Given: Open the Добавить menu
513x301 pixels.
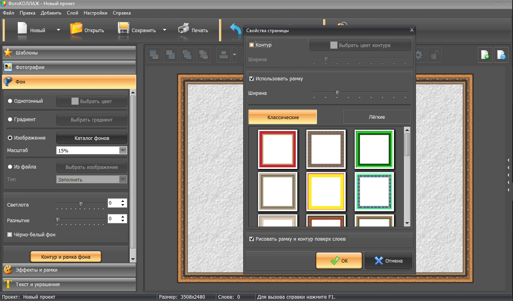Looking at the screenshot, I should coord(51,13).
